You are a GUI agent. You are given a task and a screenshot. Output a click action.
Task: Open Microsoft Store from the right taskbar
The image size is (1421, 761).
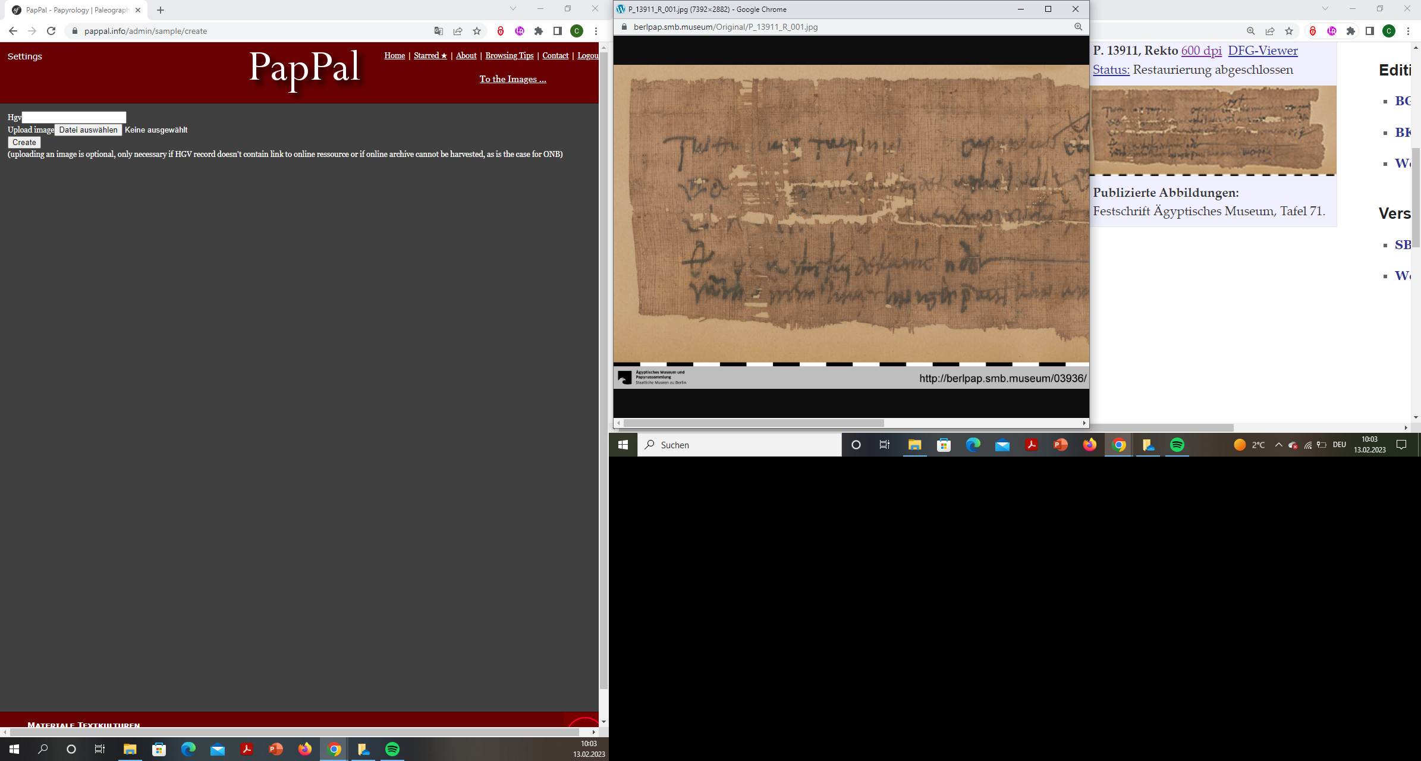[x=944, y=445]
